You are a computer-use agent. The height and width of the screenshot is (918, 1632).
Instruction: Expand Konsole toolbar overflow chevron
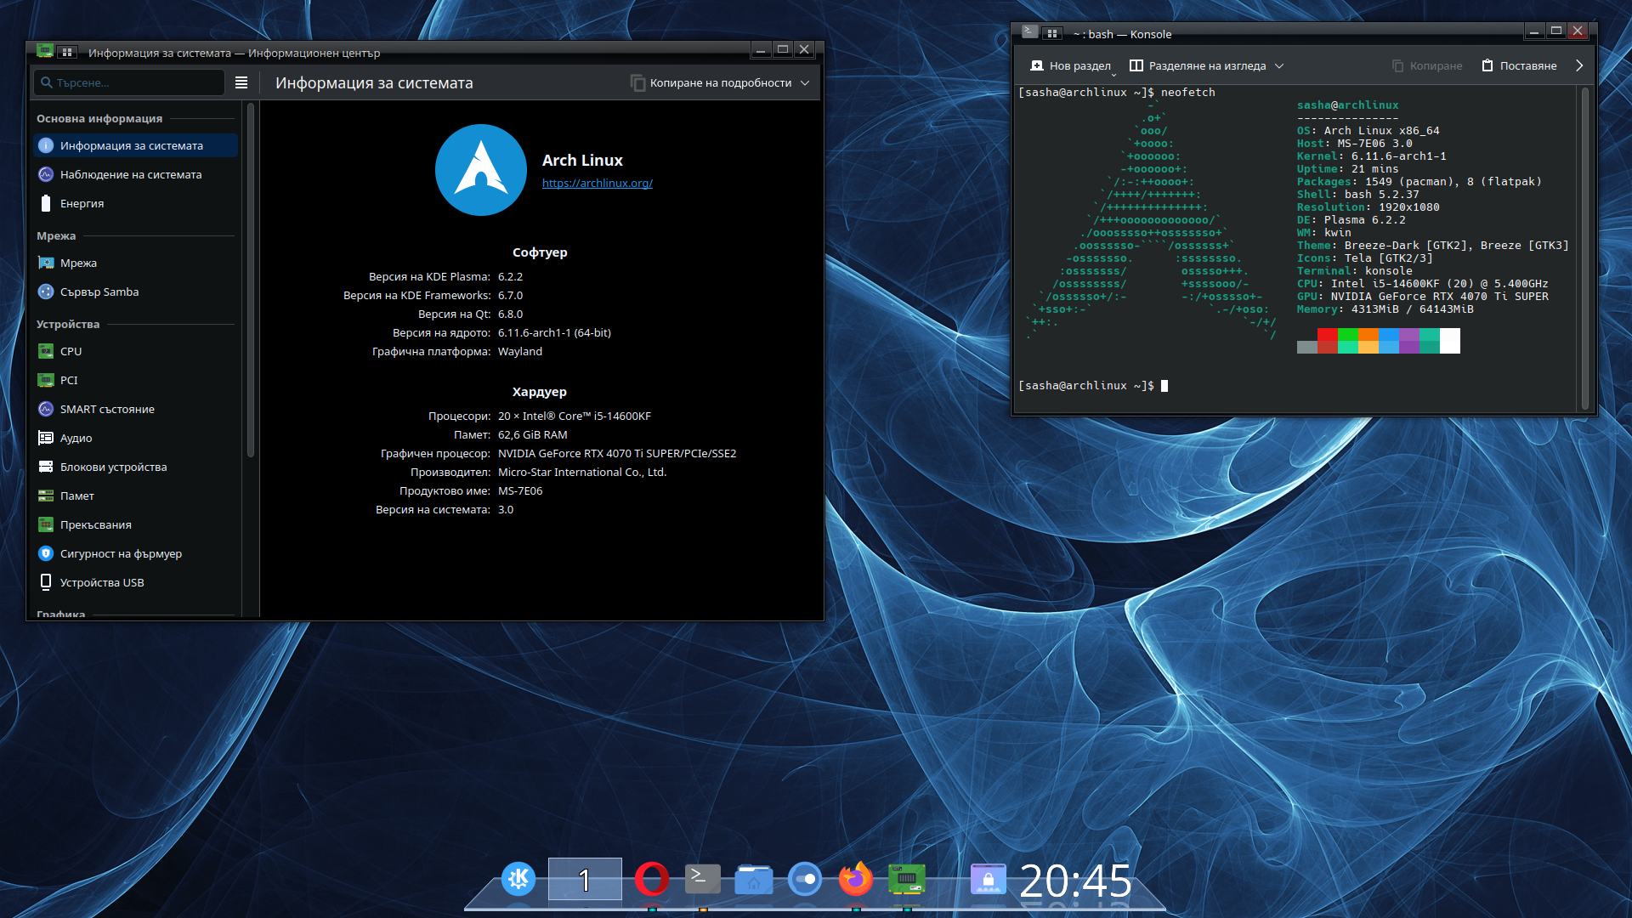[x=1579, y=65]
